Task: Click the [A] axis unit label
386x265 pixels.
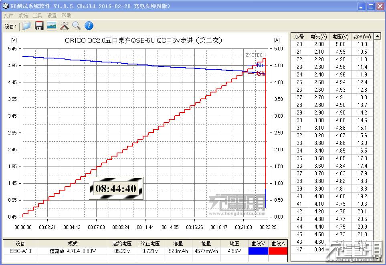Action: pyautogui.click(x=277, y=40)
